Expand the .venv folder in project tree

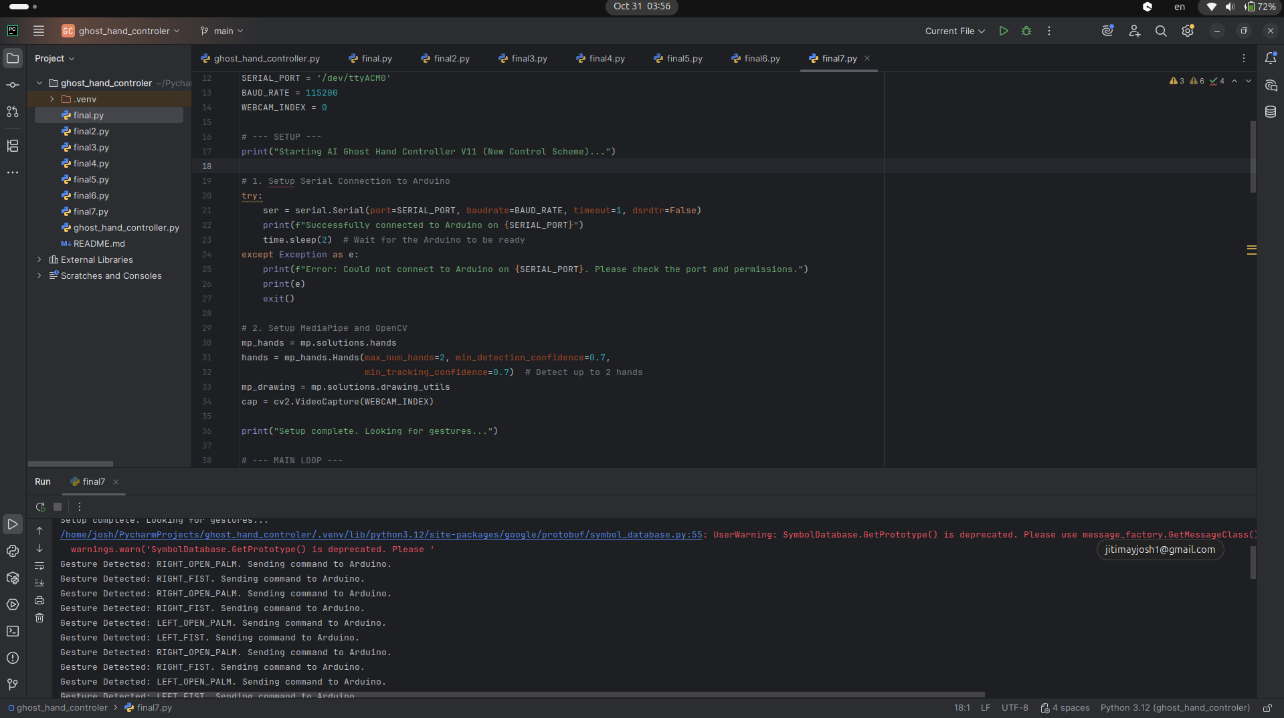click(x=52, y=99)
